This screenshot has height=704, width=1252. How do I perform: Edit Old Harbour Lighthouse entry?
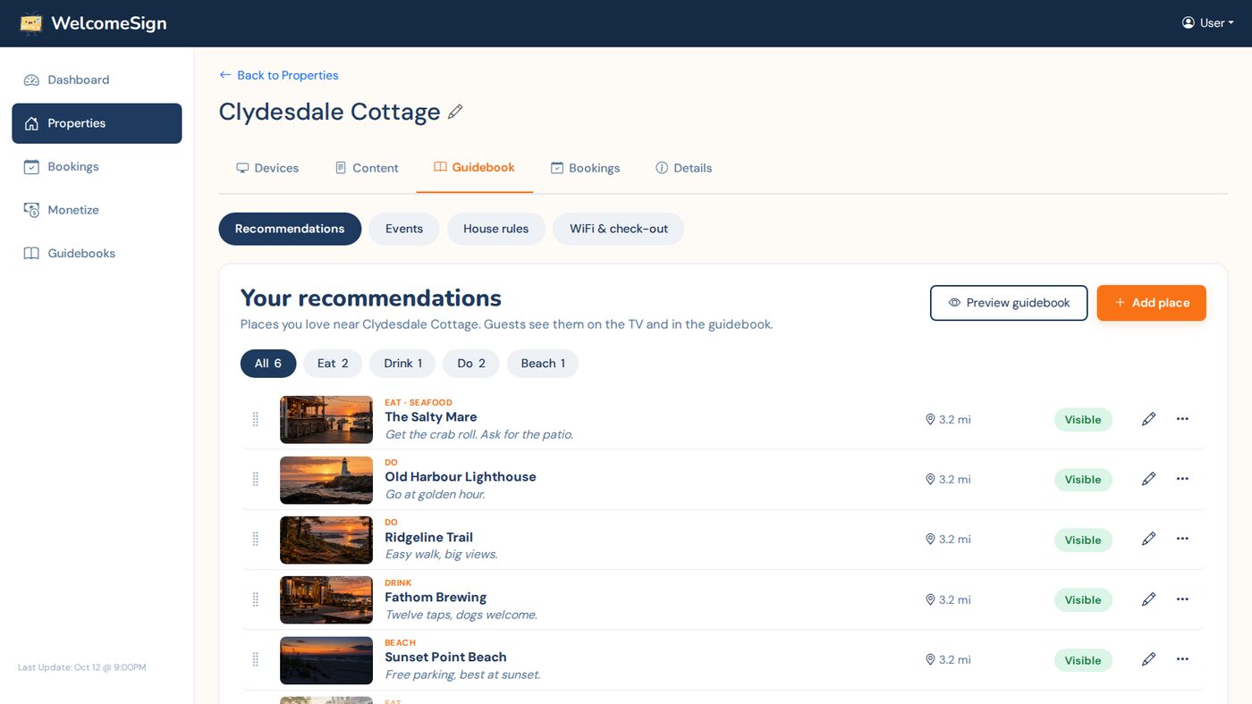(1149, 479)
